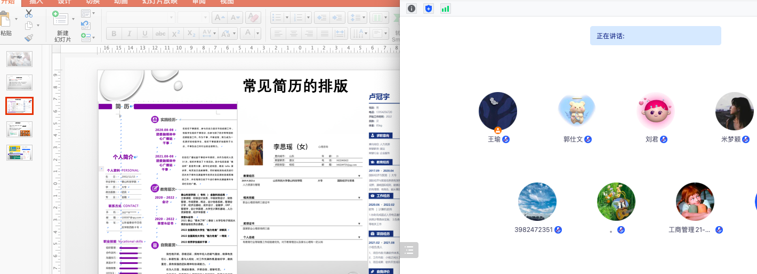Screen dimensions: 757x274
Task: Click the Copy icon
Action: click(29, 25)
